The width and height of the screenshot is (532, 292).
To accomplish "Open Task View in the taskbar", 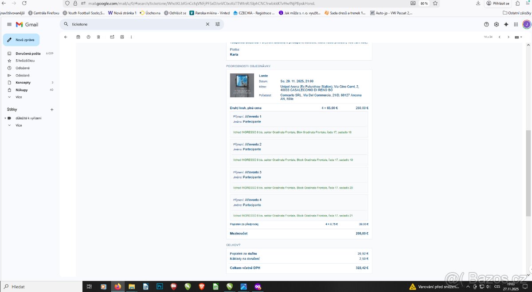I will [x=89, y=287].
